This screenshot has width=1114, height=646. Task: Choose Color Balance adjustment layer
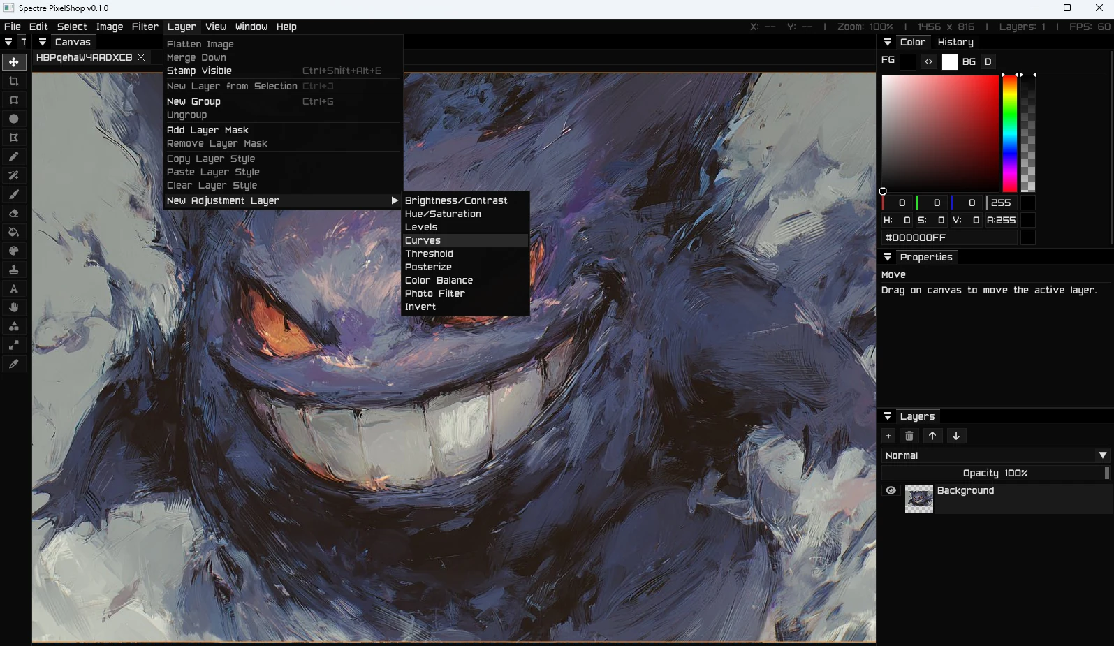coord(465,280)
